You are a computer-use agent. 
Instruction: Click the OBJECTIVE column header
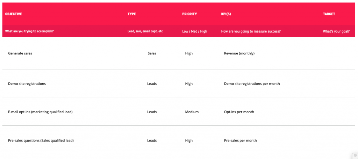point(14,14)
